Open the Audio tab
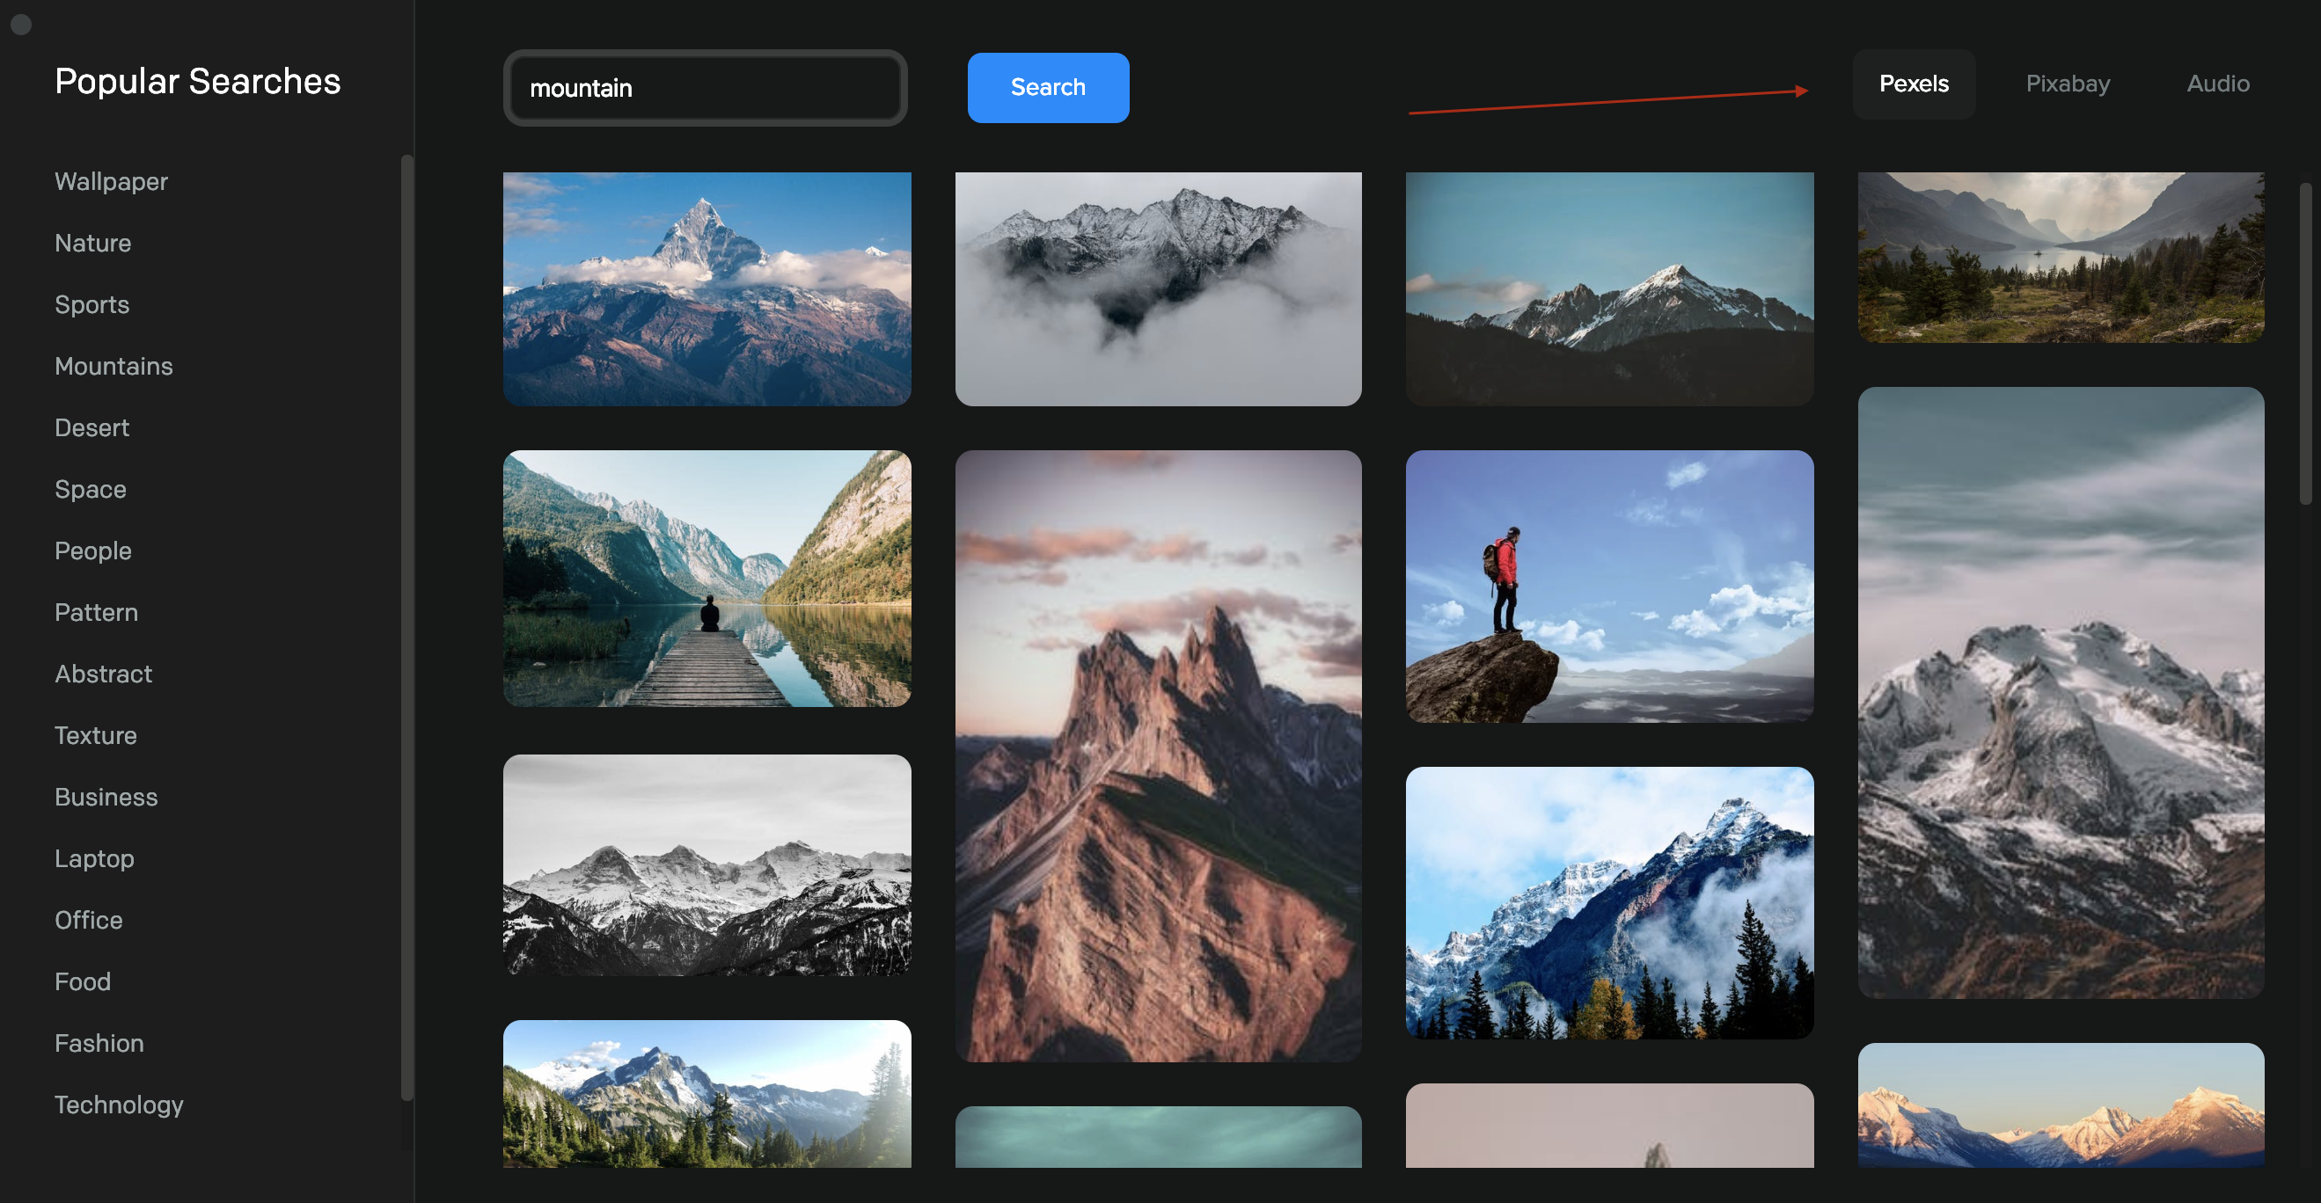The height and width of the screenshot is (1203, 2321). point(2218,84)
